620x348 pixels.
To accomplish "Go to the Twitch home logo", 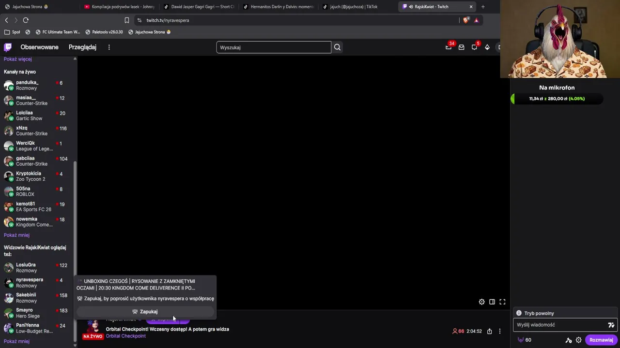I will coord(8,47).
